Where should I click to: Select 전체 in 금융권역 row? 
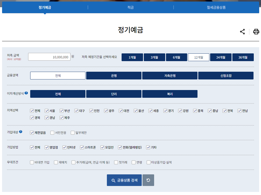tap(58, 76)
